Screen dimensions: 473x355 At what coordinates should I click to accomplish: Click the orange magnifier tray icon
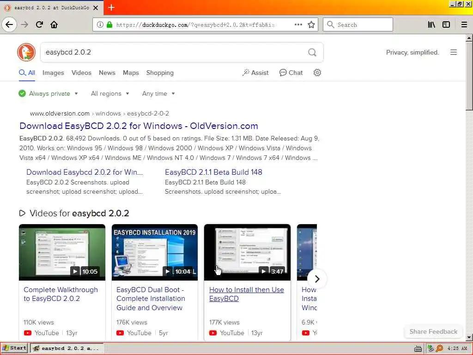pos(440,349)
